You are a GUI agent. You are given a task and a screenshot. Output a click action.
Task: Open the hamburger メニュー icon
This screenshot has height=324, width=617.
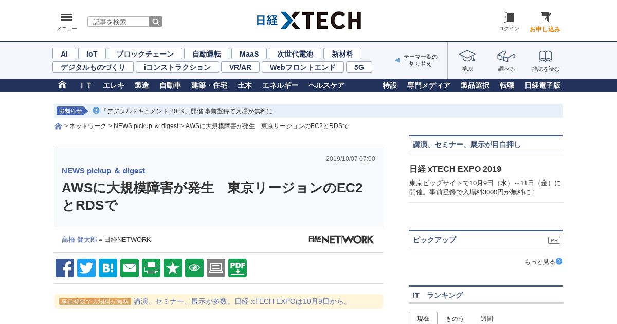(66, 17)
